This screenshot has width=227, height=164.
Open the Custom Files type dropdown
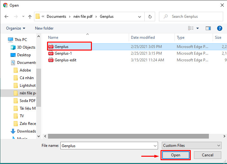tap(191, 146)
